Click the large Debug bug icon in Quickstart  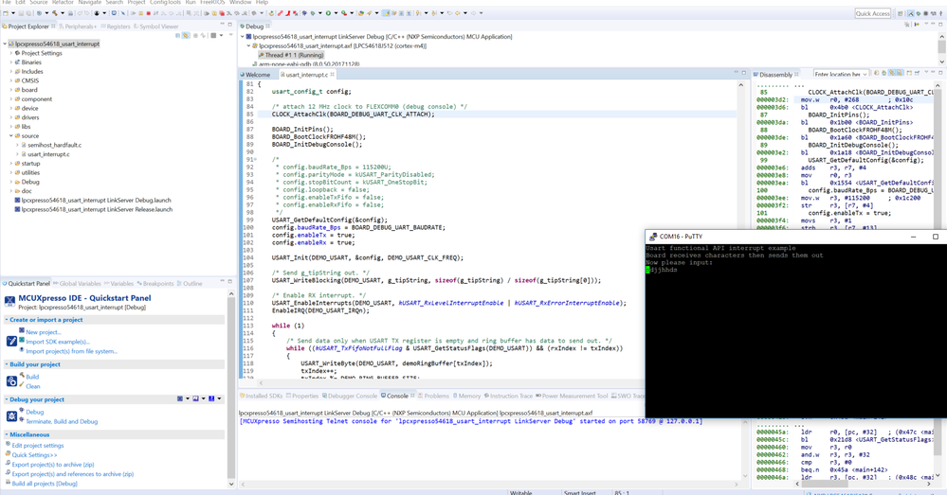pyautogui.click(x=11, y=416)
